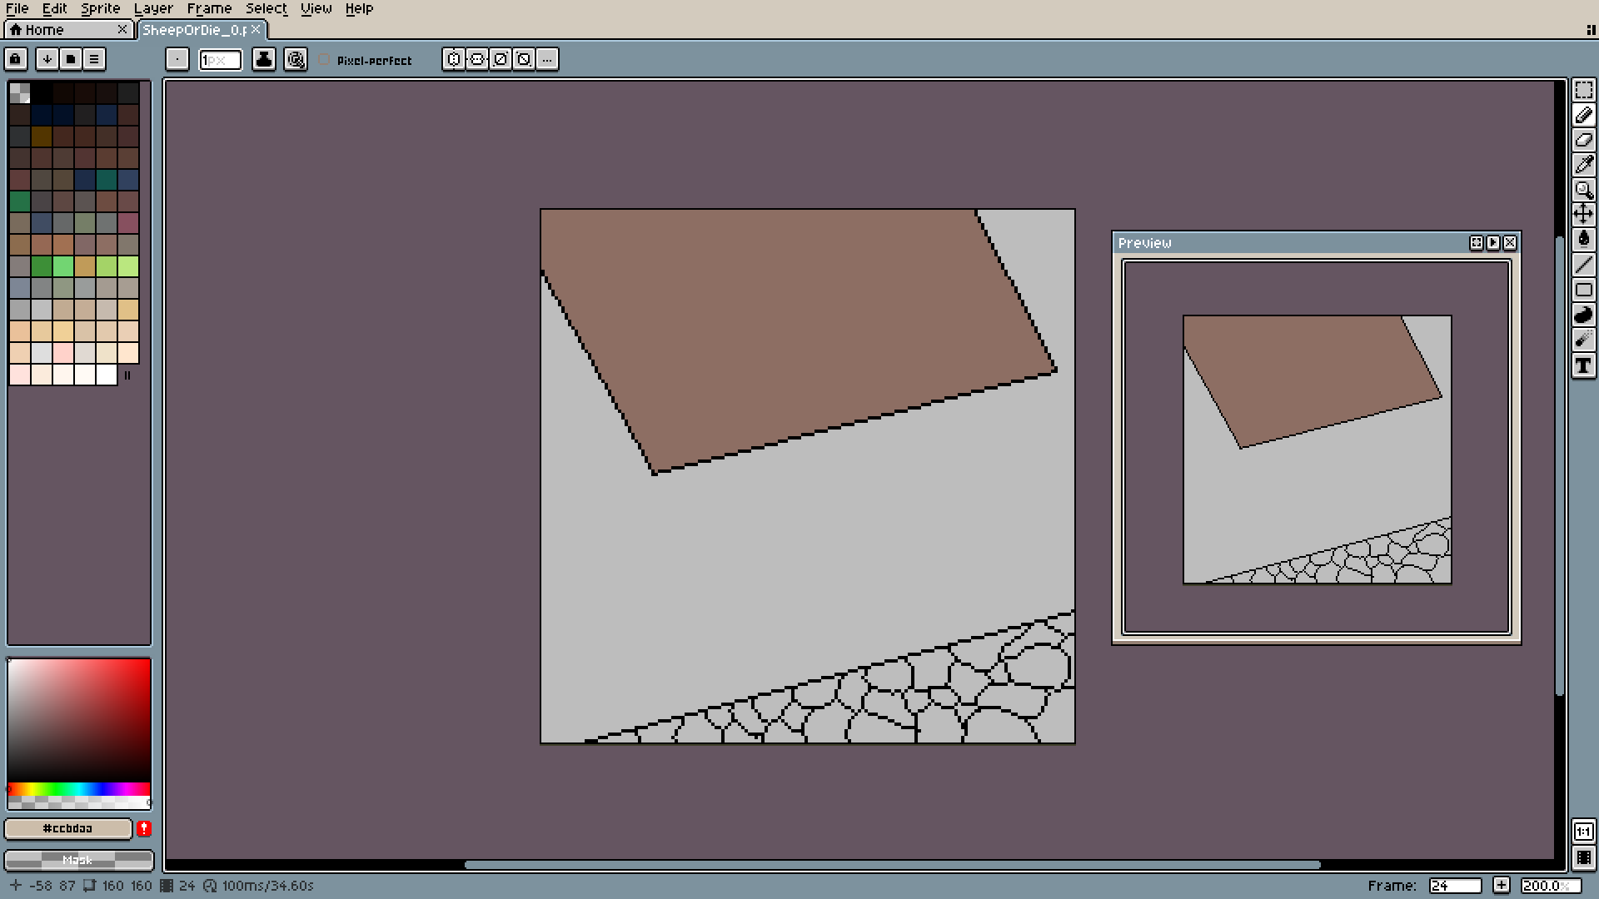Select the Text tool
The width and height of the screenshot is (1599, 899).
pos(1583,365)
